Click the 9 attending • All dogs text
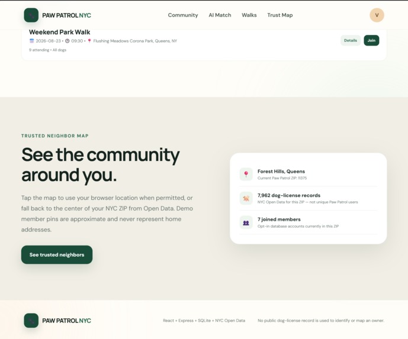Screen dimensions: 408x339 point(47,50)
